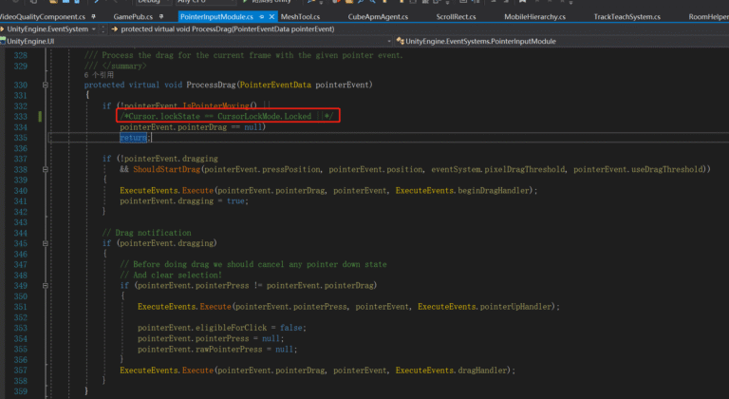The height and width of the screenshot is (399, 729).
Task: Select the TrackTeachSystem.cs tab
Action: 626,17
